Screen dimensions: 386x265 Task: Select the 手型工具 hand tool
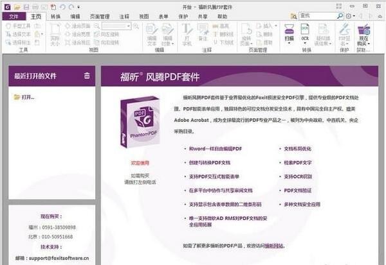coord(19,26)
